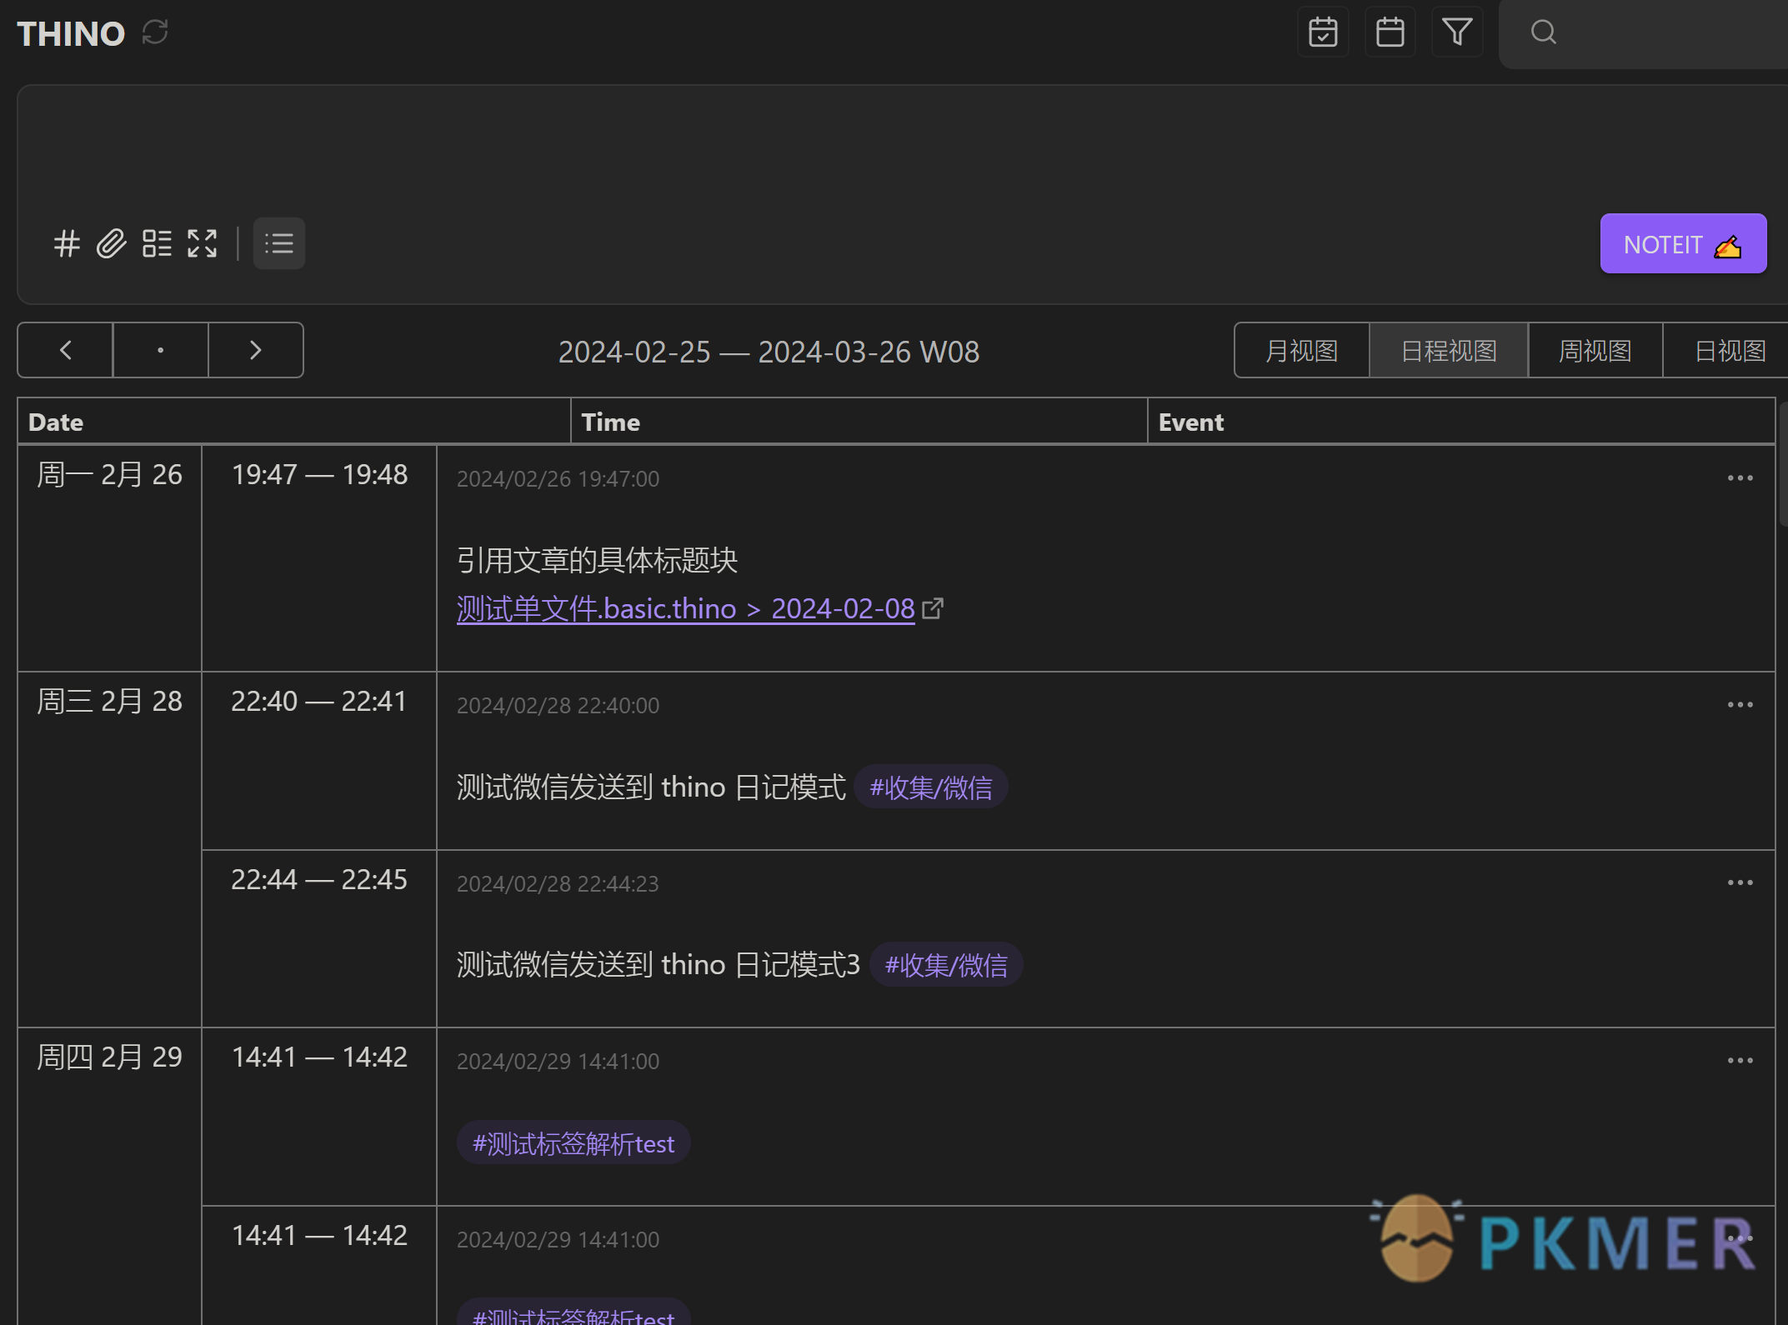The height and width of the screenshot is (1325, 1788).
Task: Expand the editor to fullscreen
Action: [202, 244]
